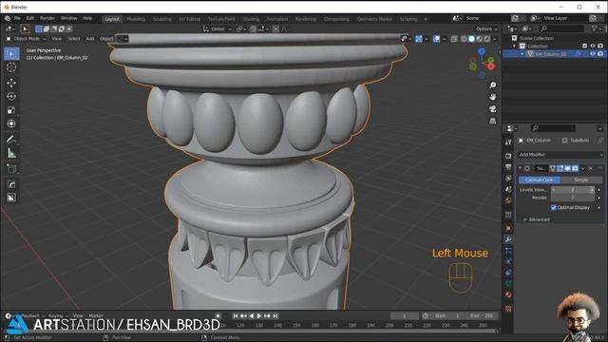
Task: Open Global transform orientation dropdown
Action: click(218, 28)
